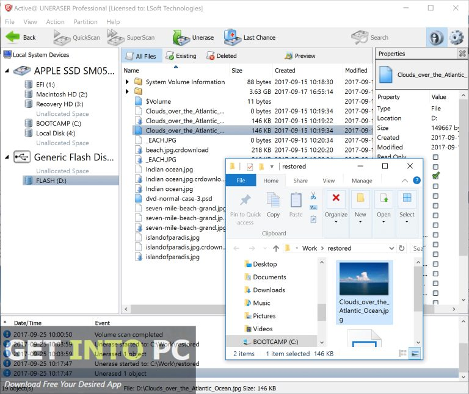The height and width of the screenshot is (394, 469).
Task: Open the Open dropdown in ribbon
Action: pyautogui.click(x=384, y=207)
